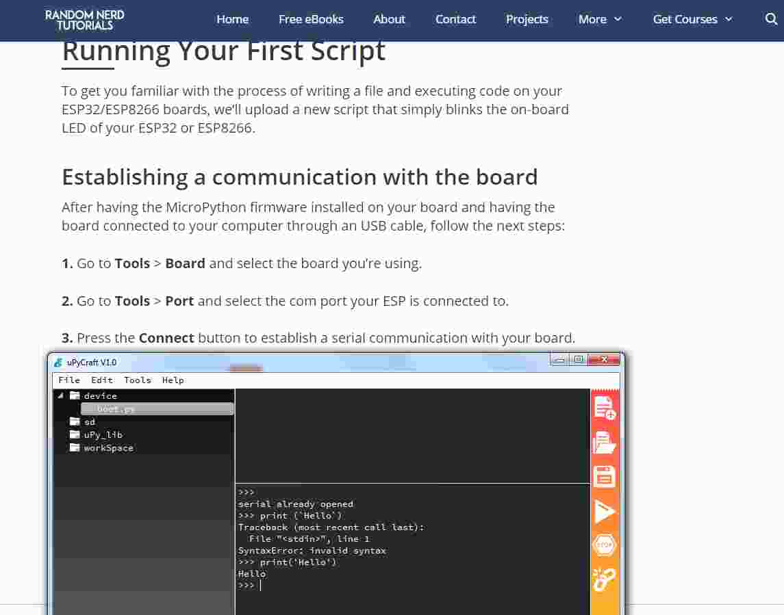Image resolution: width=784 pixels, height=615 pixels.
Task: Click the 'SyntaxError: invalid syntax' line
Action: 312,551
